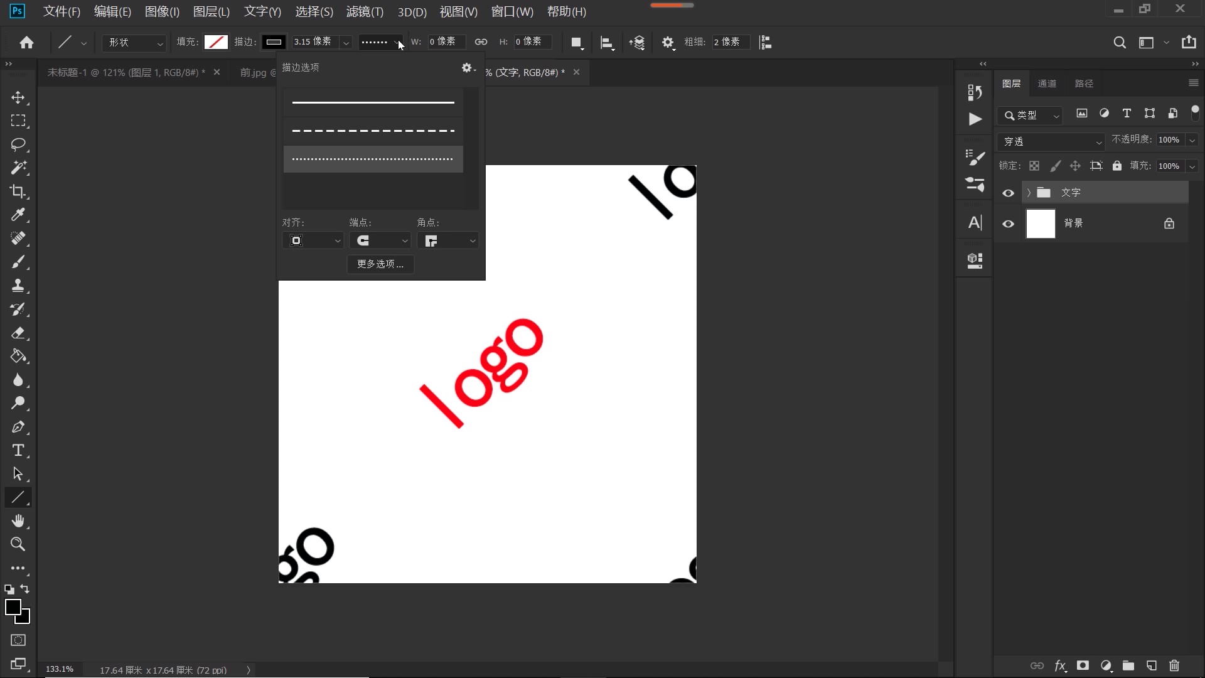The height and width of the screenshot is (678, 1205).
Task: Select the Hand tool
Action: (18, 520)
